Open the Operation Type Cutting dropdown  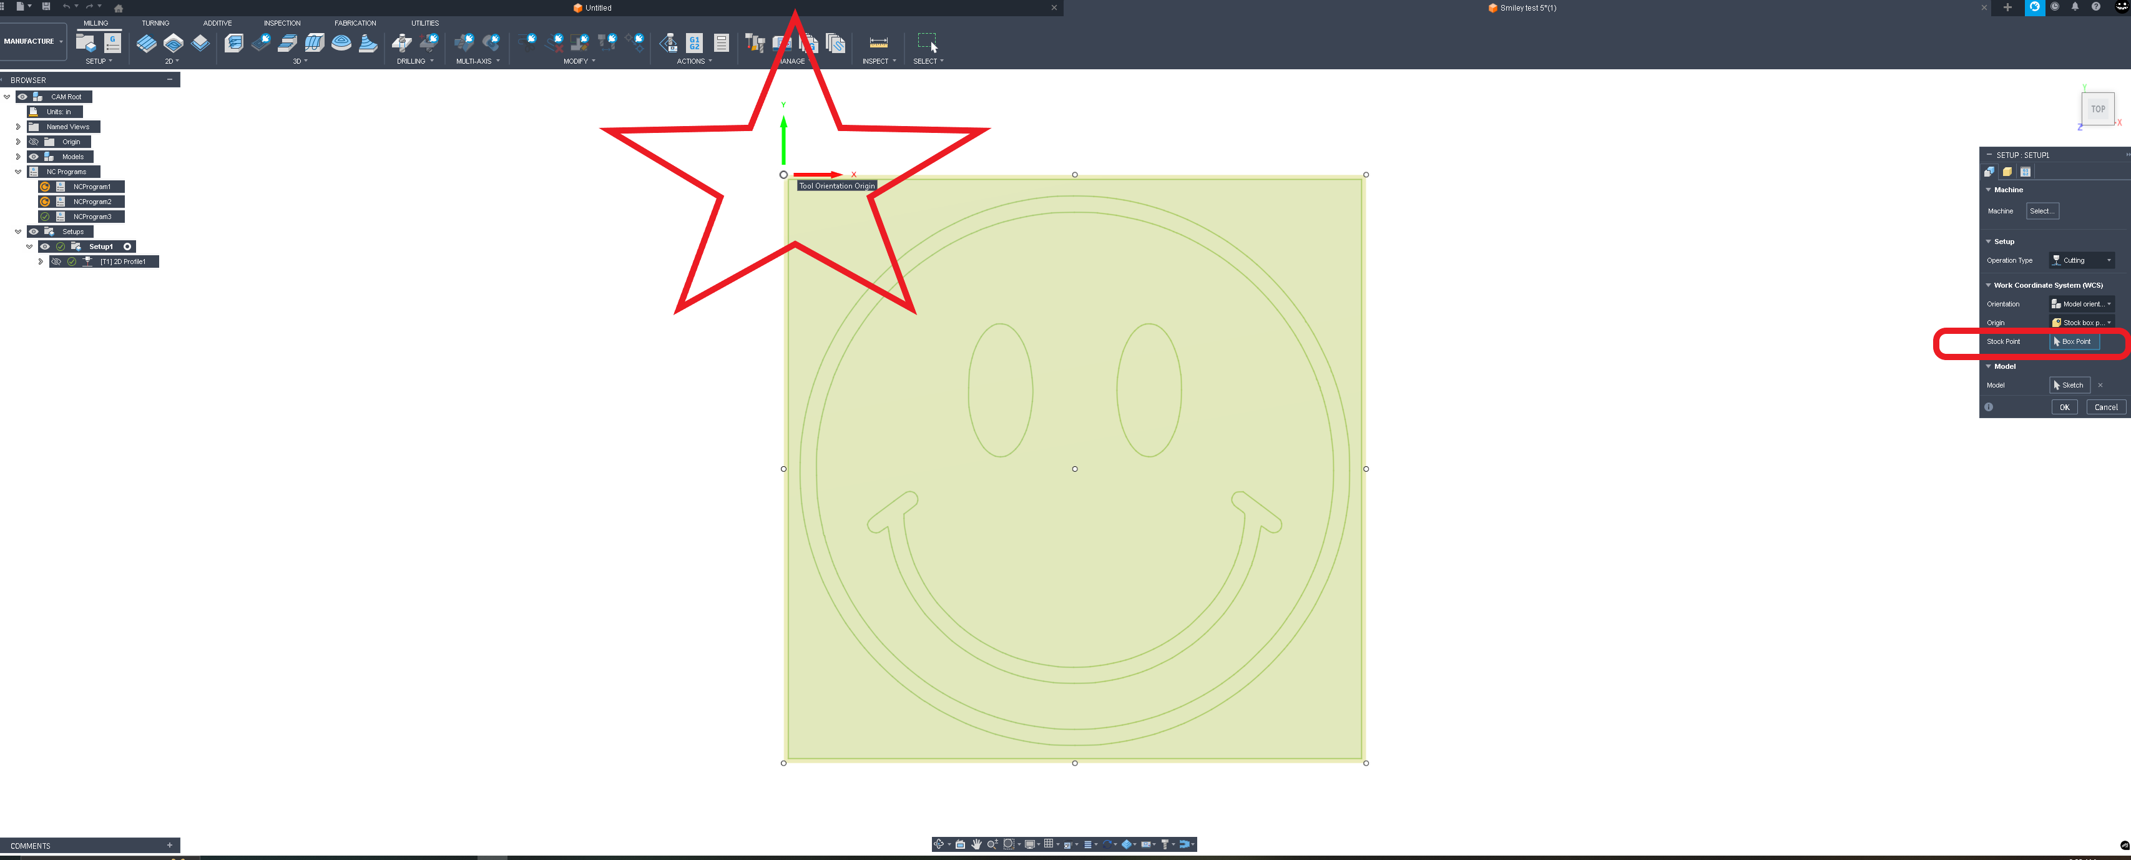point(2081,260)
